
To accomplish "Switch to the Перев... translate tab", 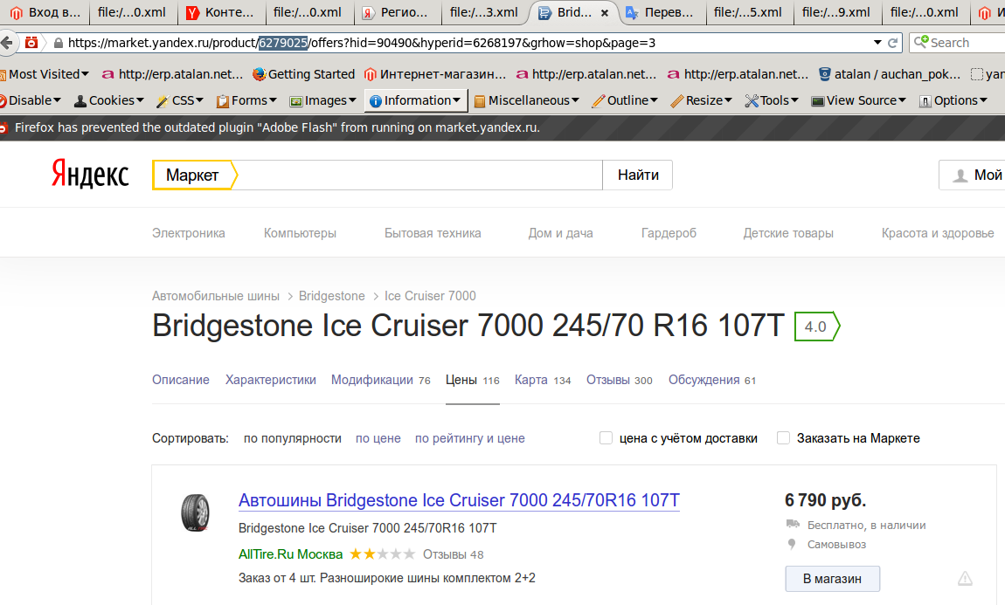I will (x=661, y=12).
